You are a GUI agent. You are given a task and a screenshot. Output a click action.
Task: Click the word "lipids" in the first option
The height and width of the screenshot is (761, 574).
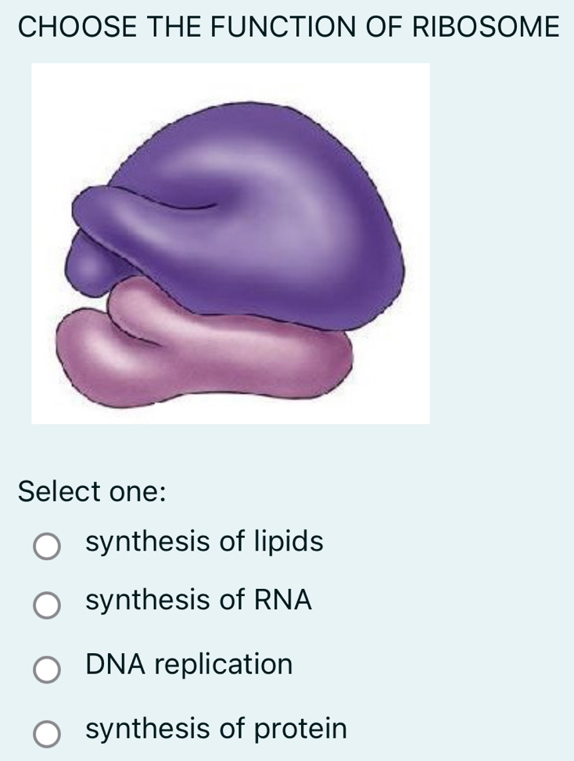289,540
